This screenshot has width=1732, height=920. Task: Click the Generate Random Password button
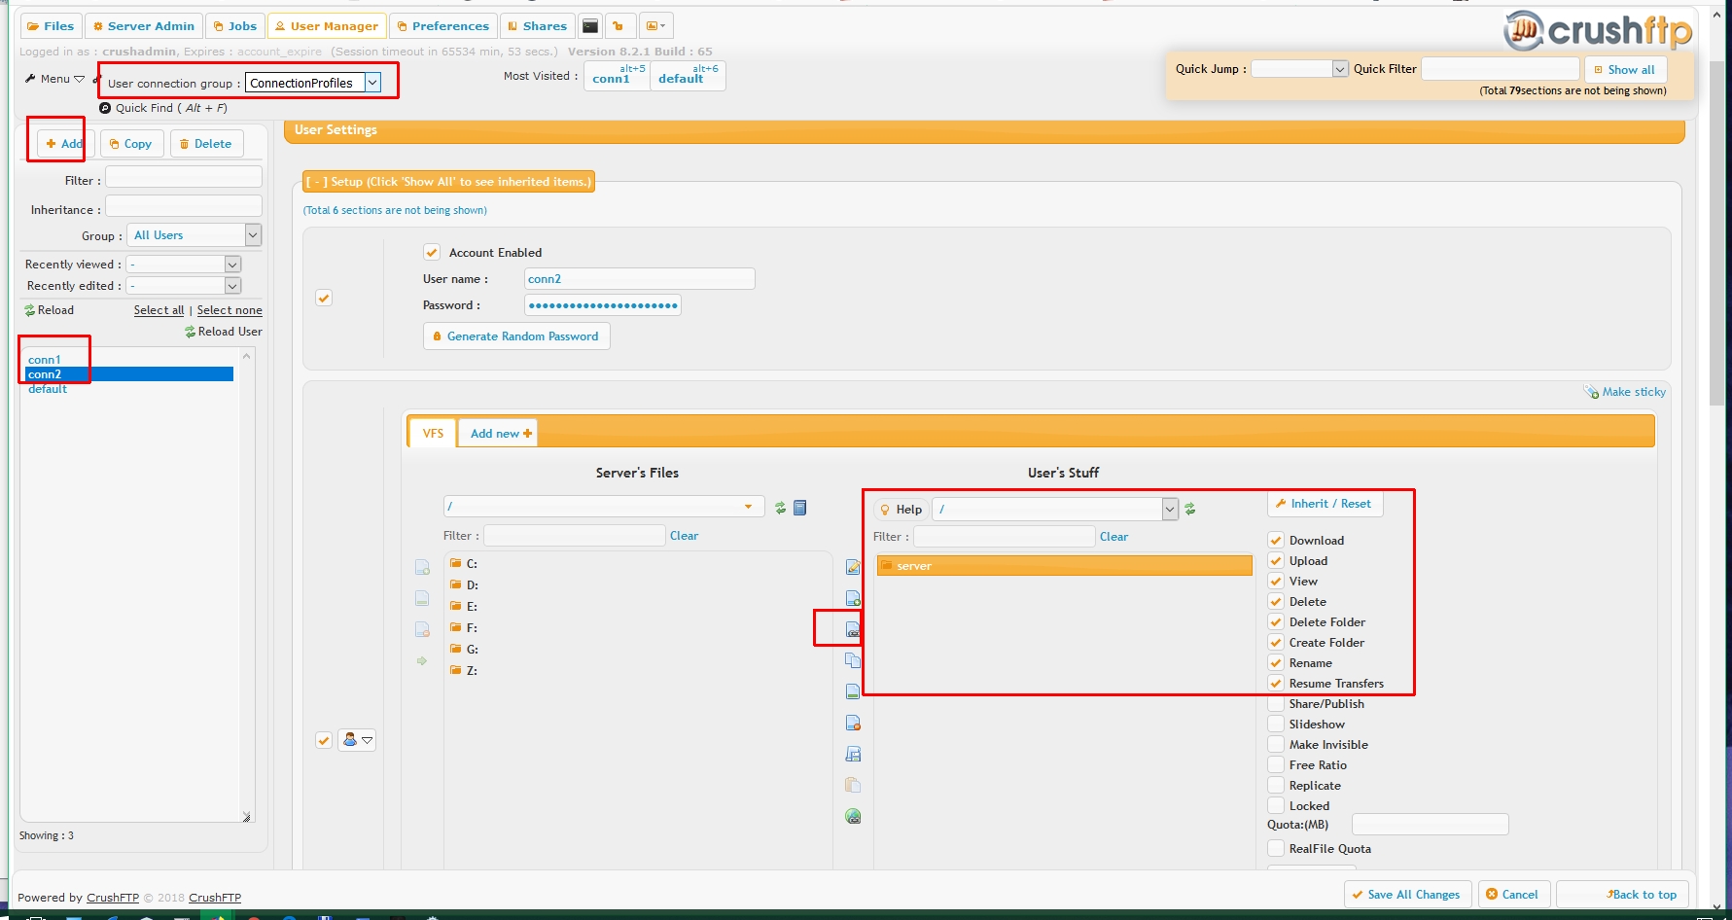coord(515,336)
